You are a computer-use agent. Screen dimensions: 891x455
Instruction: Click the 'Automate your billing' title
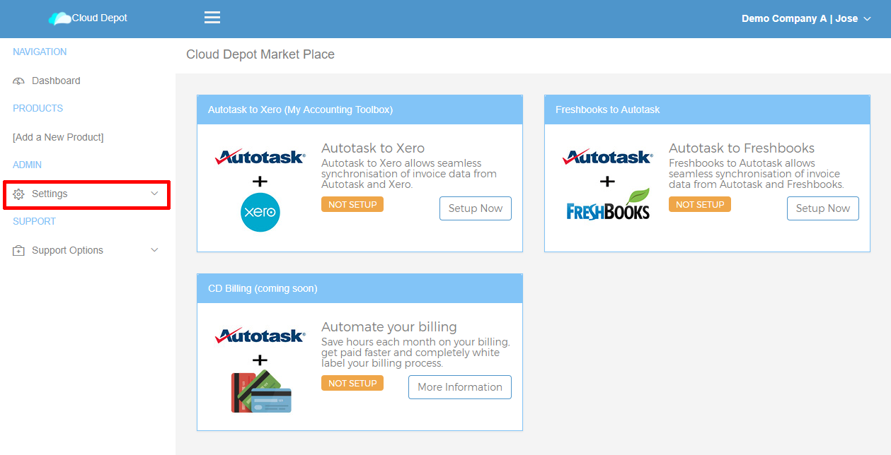pos(389,327)
